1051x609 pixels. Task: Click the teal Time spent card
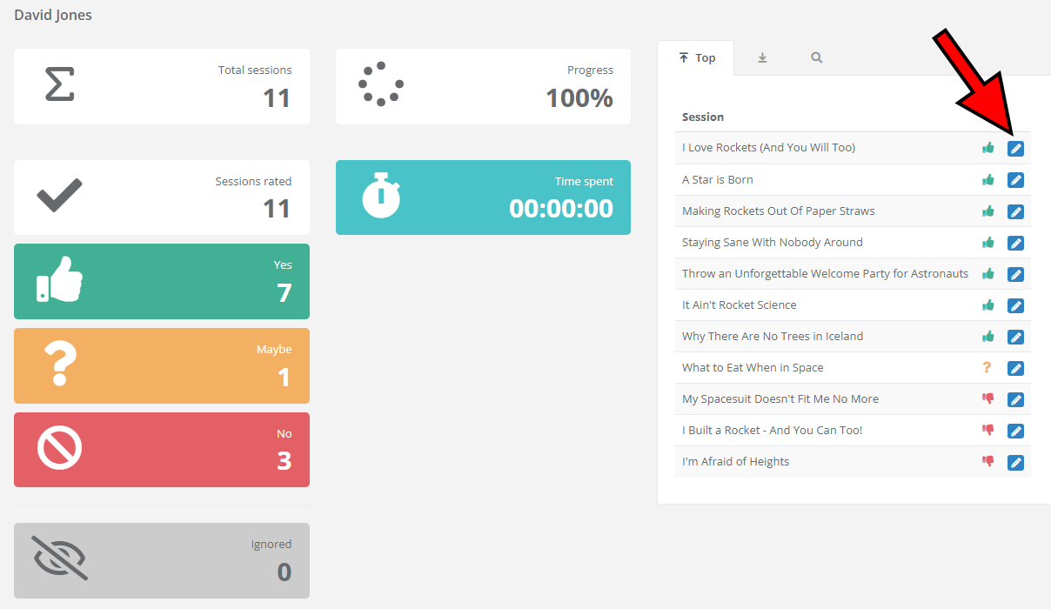click(x=483, y=197)
